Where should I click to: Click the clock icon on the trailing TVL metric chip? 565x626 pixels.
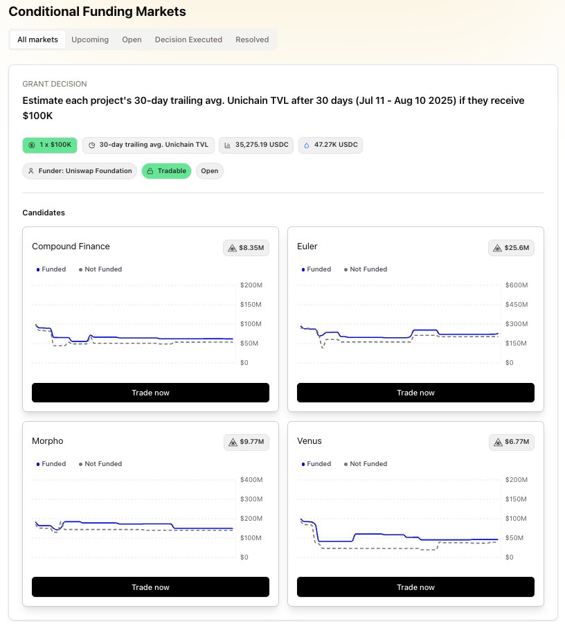[92, 145]
